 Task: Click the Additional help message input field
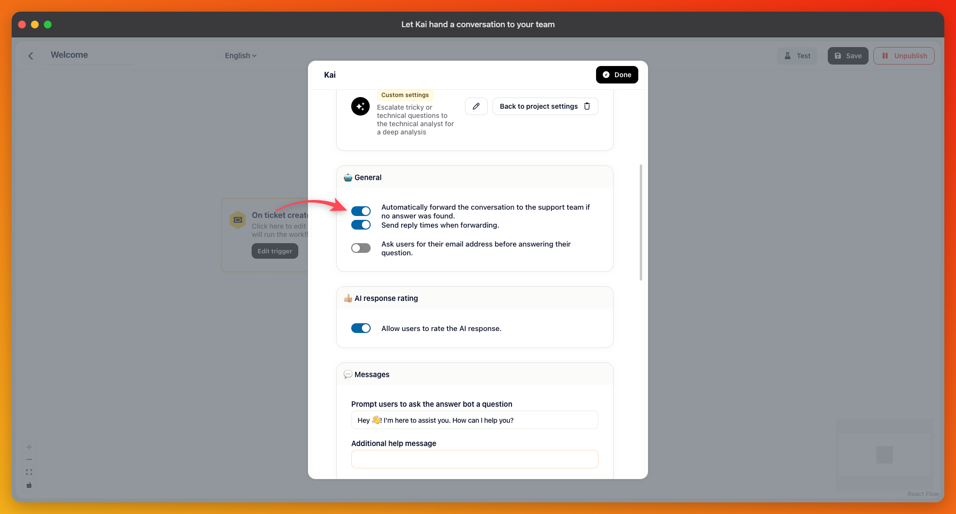(x=475, y=459)
